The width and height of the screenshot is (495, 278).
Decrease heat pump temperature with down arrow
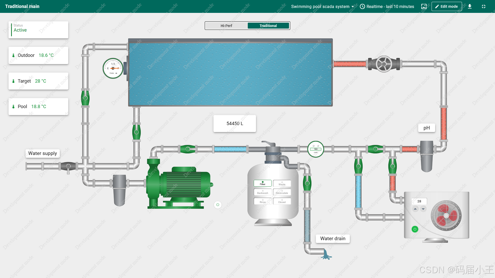coord(423,209)
